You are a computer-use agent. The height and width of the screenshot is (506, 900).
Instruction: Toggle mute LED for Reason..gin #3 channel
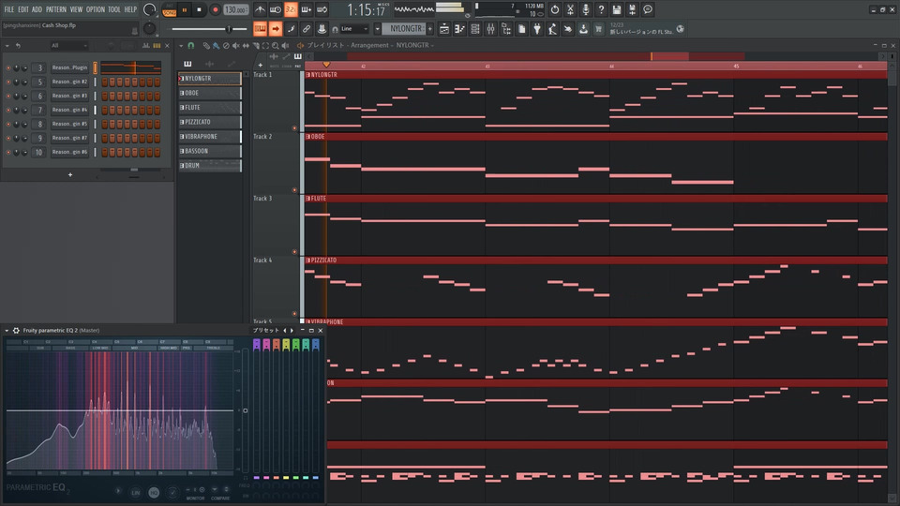(8, 96)
